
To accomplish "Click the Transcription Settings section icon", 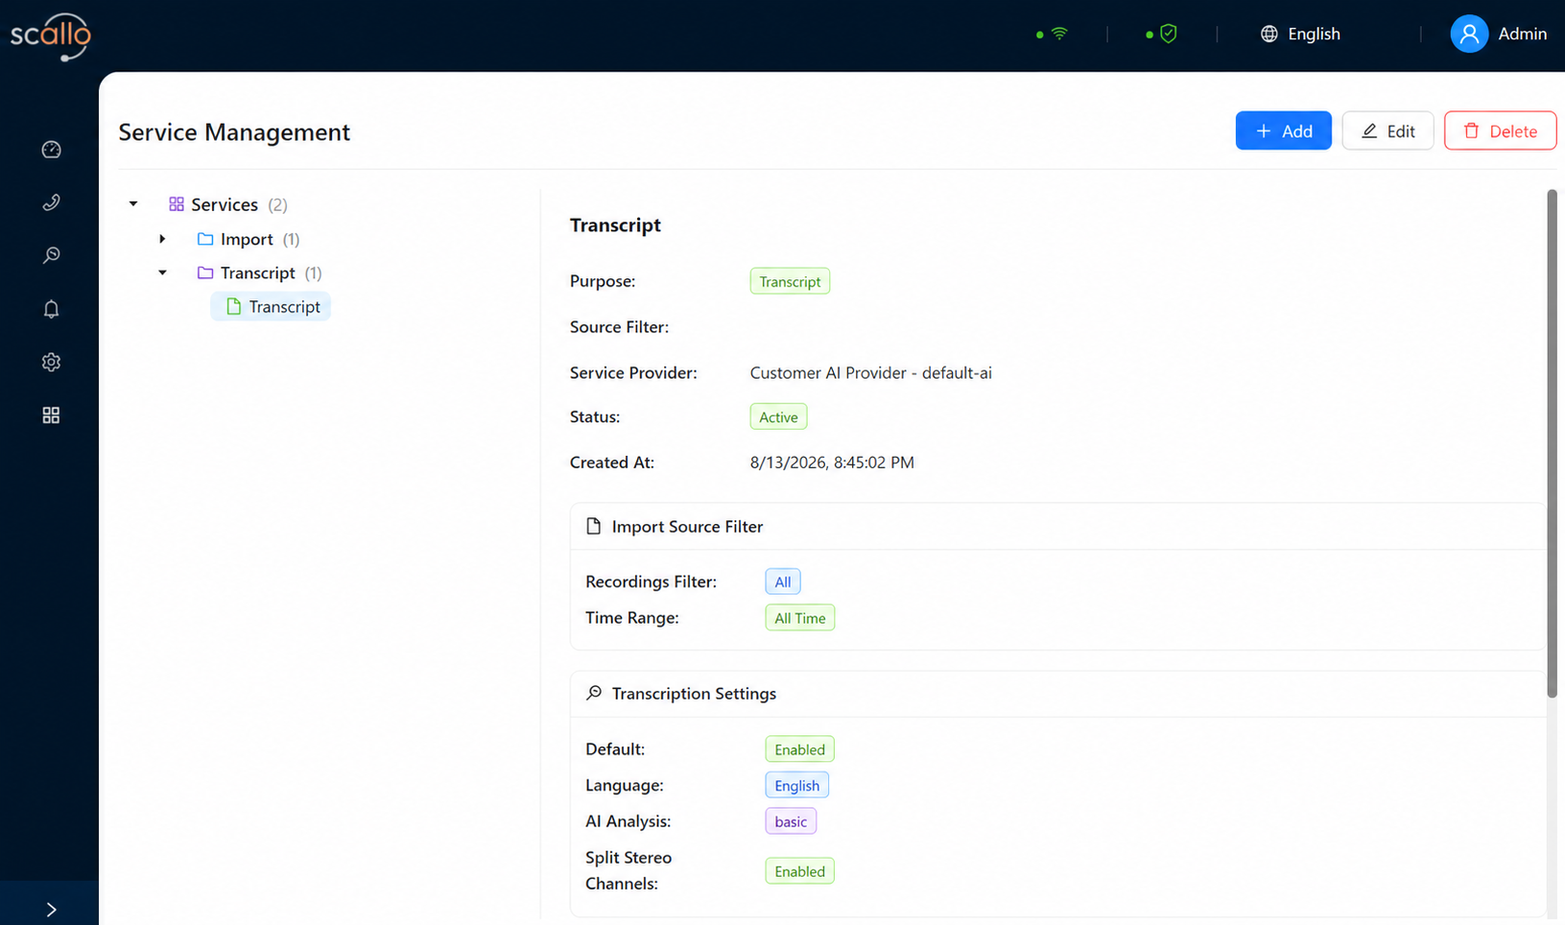I will point(594,693).
